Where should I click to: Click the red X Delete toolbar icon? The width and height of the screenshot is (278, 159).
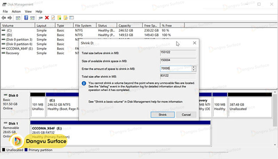47,17
